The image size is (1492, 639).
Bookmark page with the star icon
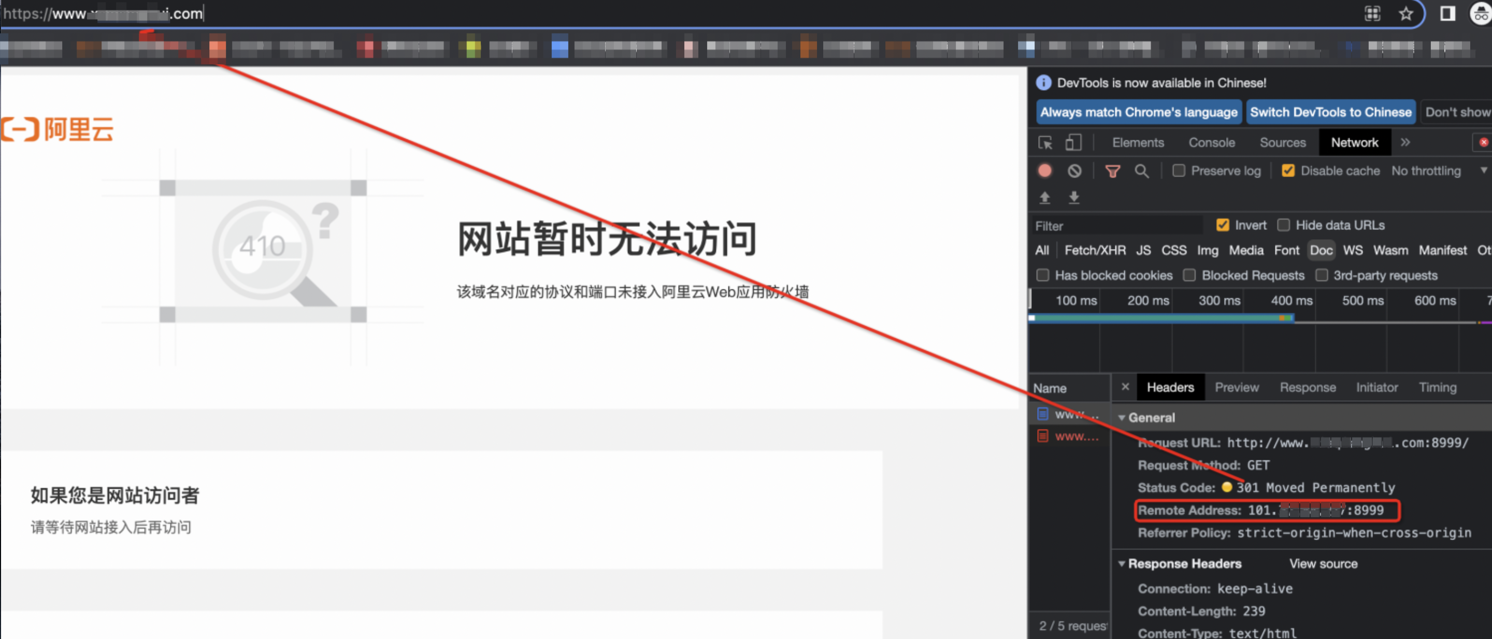1405,13
